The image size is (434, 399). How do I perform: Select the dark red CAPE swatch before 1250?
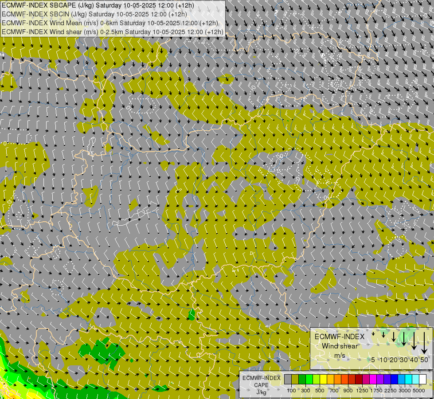click(x=359, y=379)
